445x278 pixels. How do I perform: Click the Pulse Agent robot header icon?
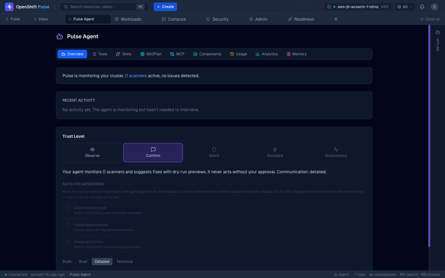click(x=60, y=36)
